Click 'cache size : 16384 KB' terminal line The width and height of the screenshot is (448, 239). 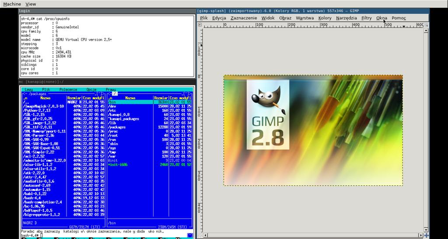pos(46,56)
